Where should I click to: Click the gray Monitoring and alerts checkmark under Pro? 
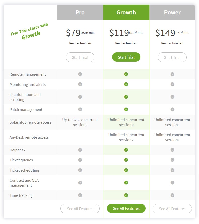80,84
